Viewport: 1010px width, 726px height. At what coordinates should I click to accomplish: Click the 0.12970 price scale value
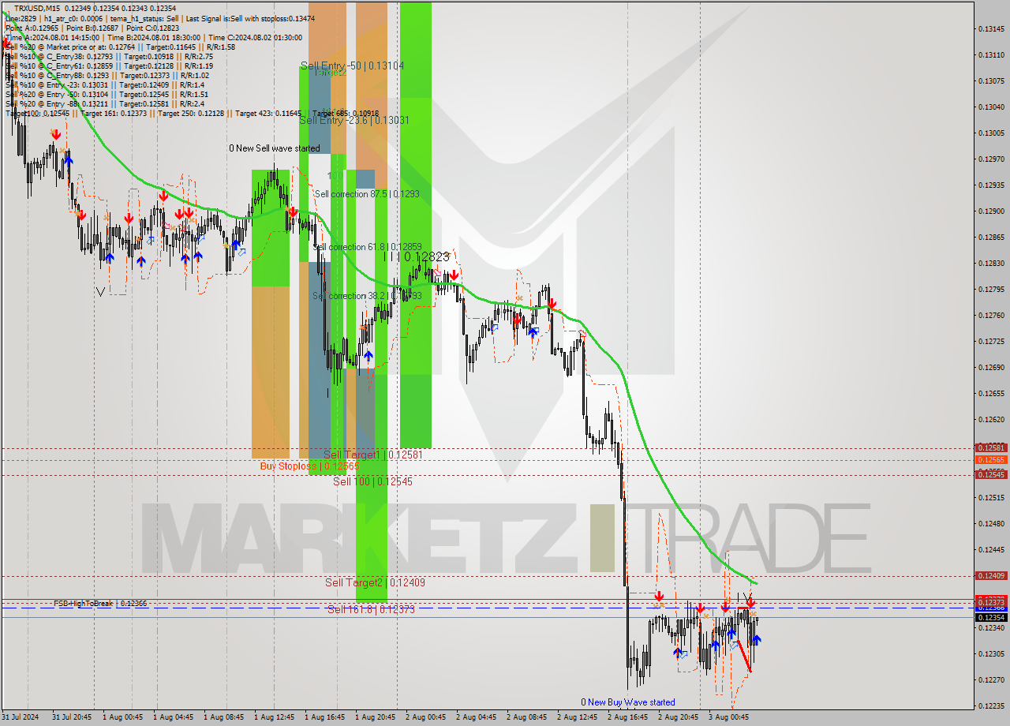[991, 159]
